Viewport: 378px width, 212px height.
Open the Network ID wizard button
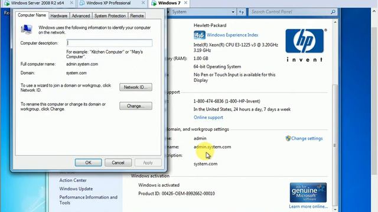(x=136, y=87)
